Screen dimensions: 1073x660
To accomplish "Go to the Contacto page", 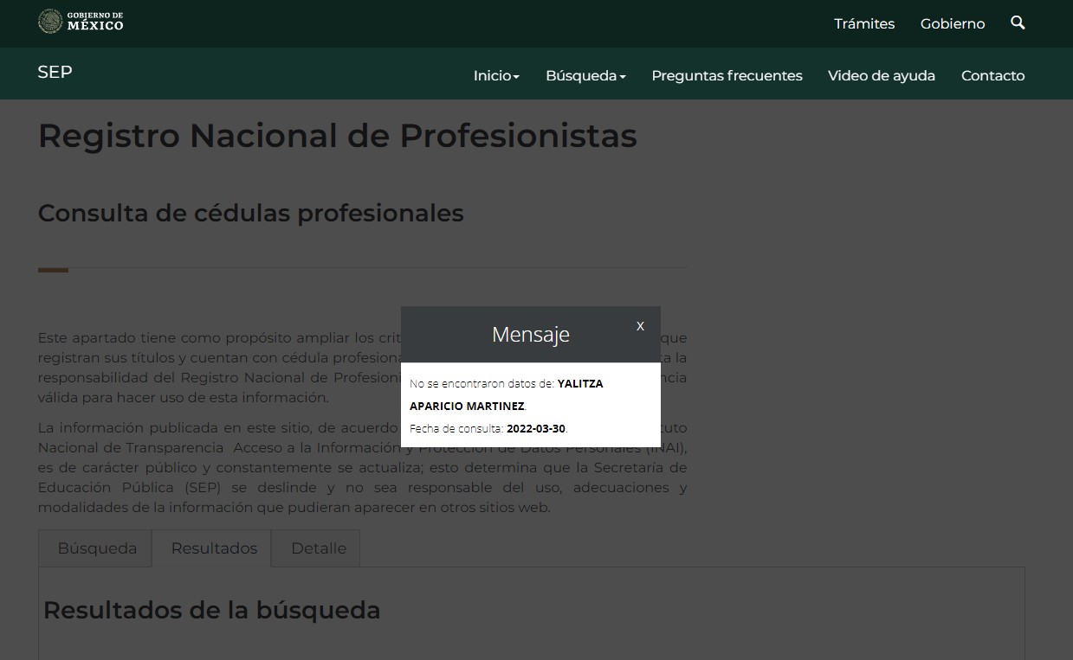I will coord(992,75).
